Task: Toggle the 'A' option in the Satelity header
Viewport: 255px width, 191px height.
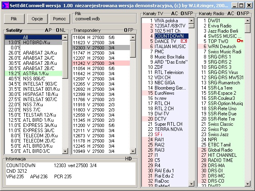Action: pyautogui.click(x=47, y=30)
